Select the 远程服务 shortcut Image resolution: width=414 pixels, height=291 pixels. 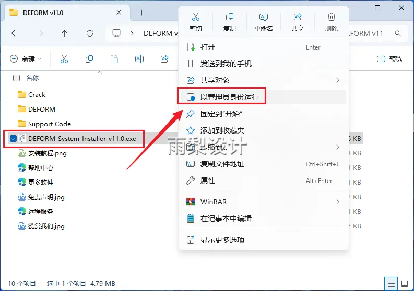(40, 212)
